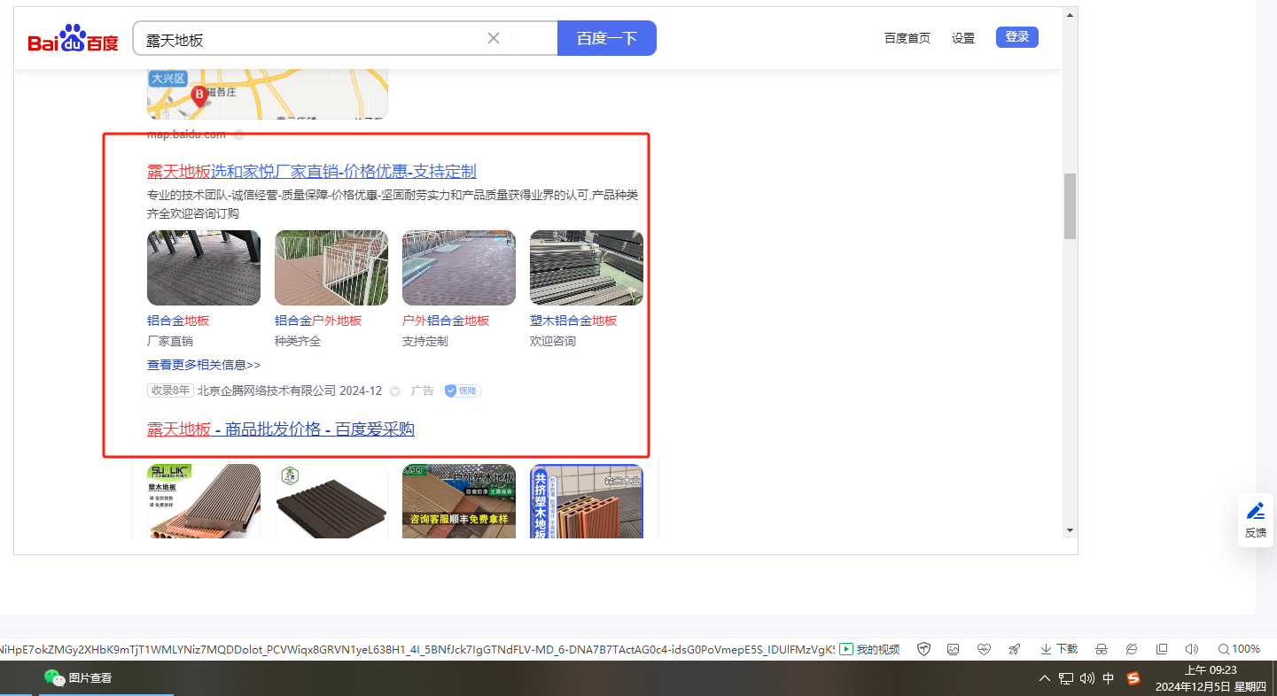This screenshot has height=696, width=1277.
Task: Click the Baidu logo
Action: [x=73, y=39]
